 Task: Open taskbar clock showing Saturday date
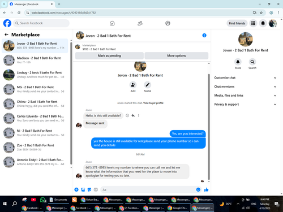click(265, 204)
